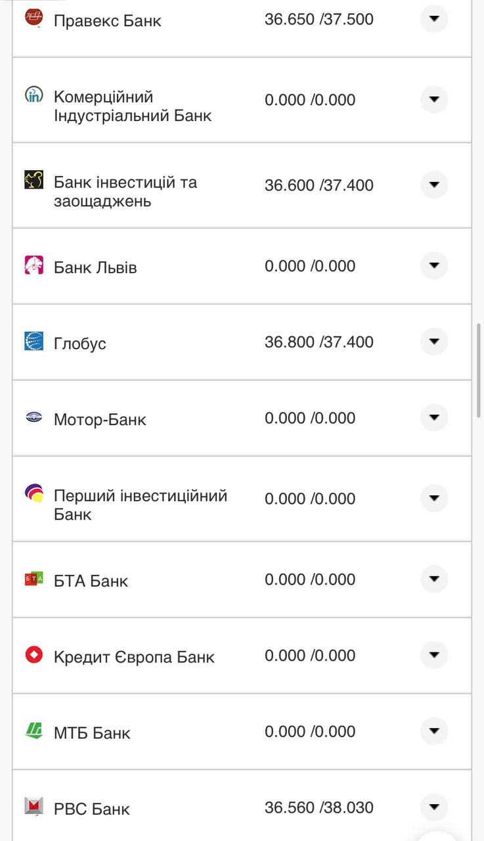
Task: Click the Правекс Банк logo icon
Action: pos(33,18)
